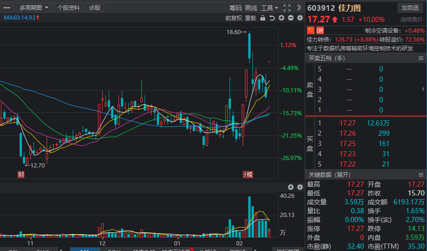Click the 换手 1.65% value
The height and width of the screenshot is (251, 427).
pyautogui.click(x=415, y=211)
